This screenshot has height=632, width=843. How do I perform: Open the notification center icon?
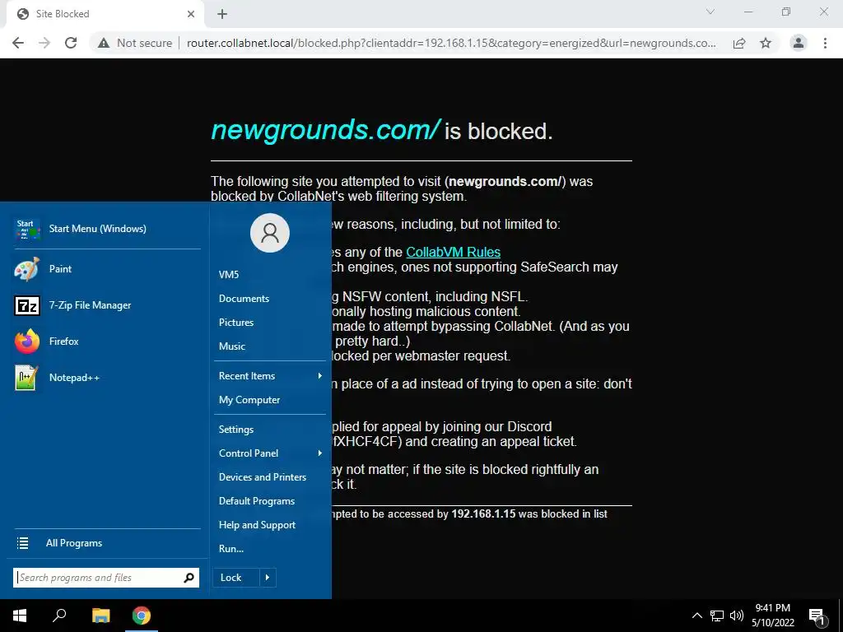click(x=817, y=616)
